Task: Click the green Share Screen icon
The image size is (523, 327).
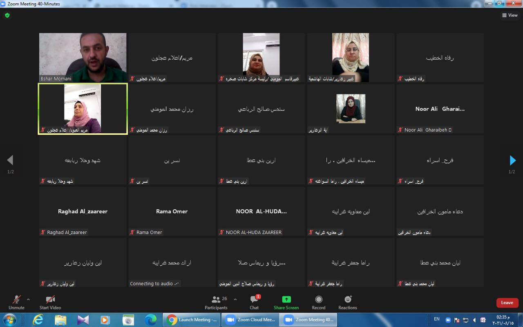Action: click(286, 300)
